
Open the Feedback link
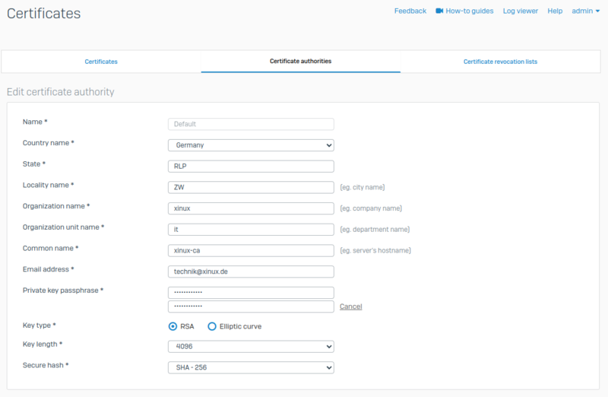click(x=410, y=11)
